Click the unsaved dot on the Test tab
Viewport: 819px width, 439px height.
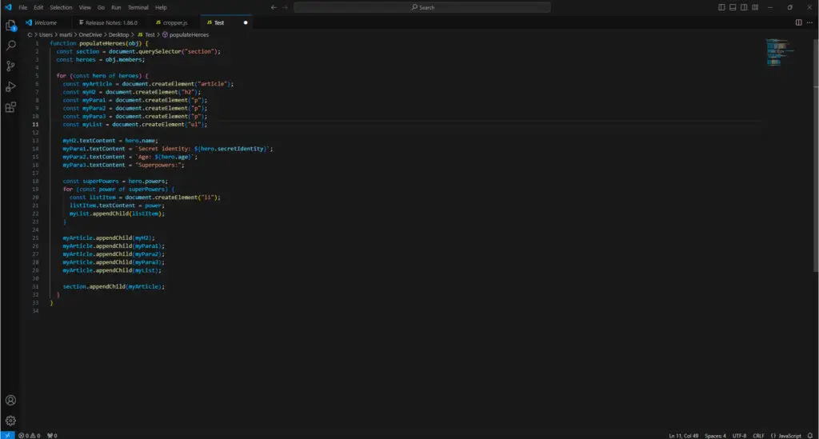246,22
